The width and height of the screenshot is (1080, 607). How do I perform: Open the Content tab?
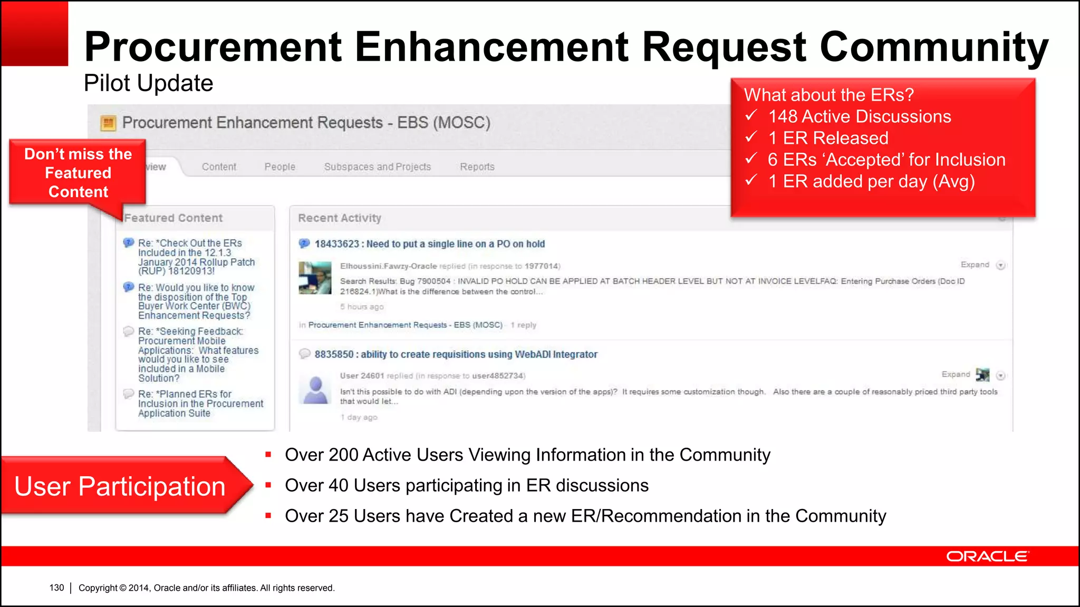(219, 167)
